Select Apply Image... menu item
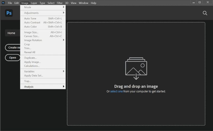The image size is (213, 131). tap(43, 62)
